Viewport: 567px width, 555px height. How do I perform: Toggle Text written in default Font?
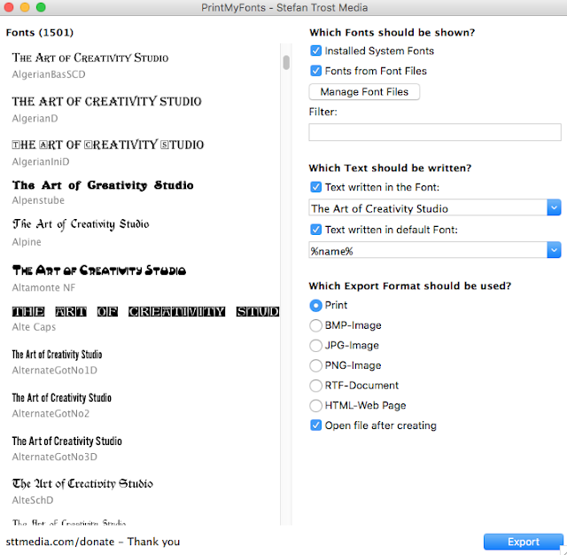[x=316, y=231]
